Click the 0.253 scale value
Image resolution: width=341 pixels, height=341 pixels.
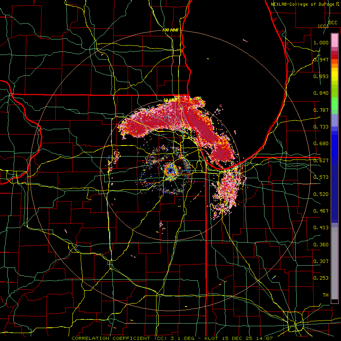pos(321,278)
